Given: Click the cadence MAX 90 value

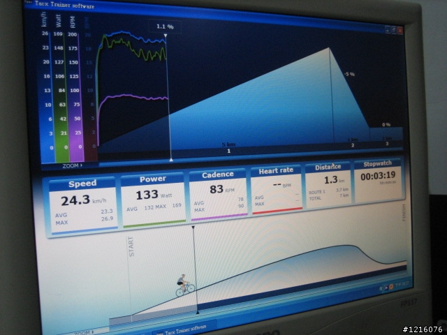Looking at the screenshot, I should coord(241,206).
